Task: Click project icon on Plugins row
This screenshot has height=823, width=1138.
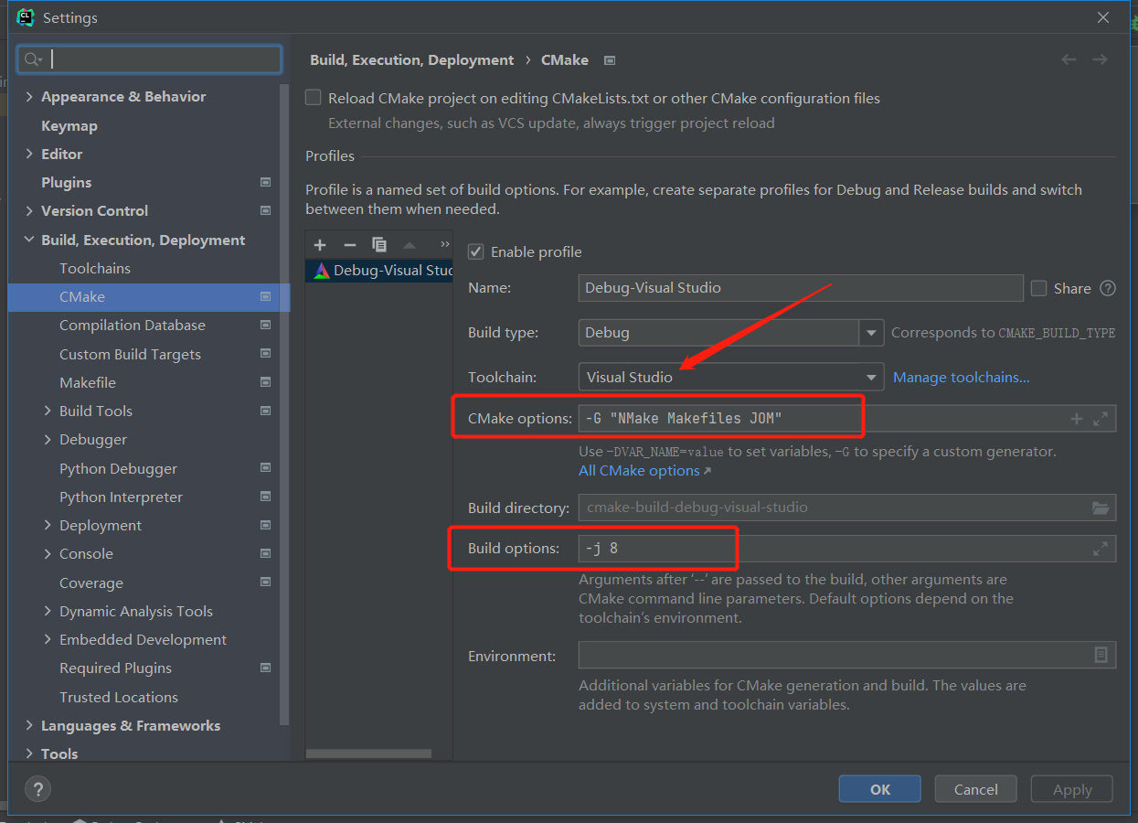Action: tap(265, 182)
